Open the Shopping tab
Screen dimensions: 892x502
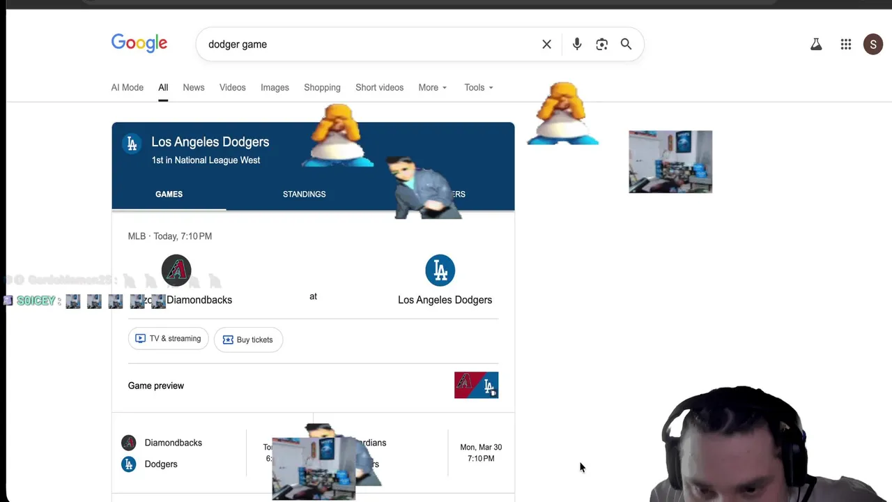point(322,87)
